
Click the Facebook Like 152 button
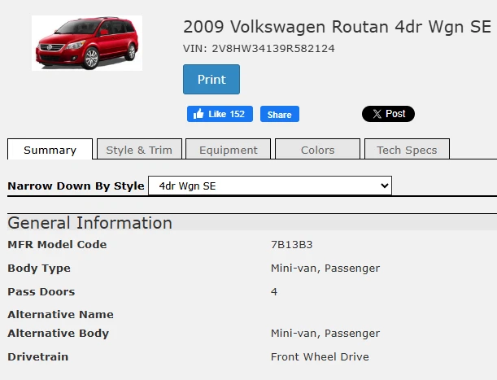pos(220,114)
